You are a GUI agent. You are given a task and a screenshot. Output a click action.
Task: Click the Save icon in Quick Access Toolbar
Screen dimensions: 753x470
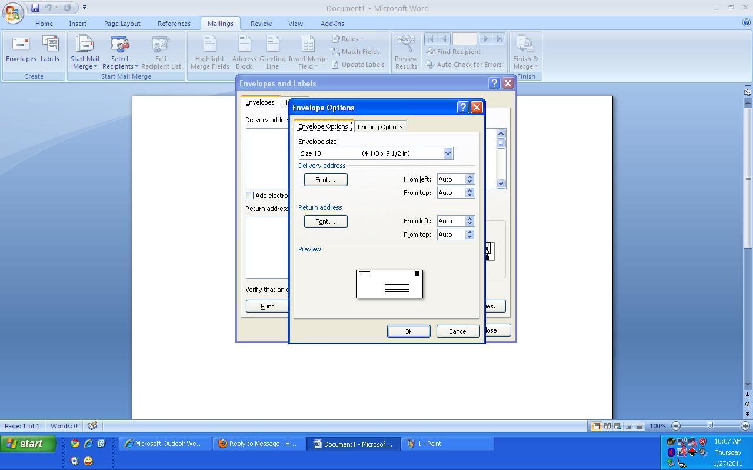coord(35,8)
